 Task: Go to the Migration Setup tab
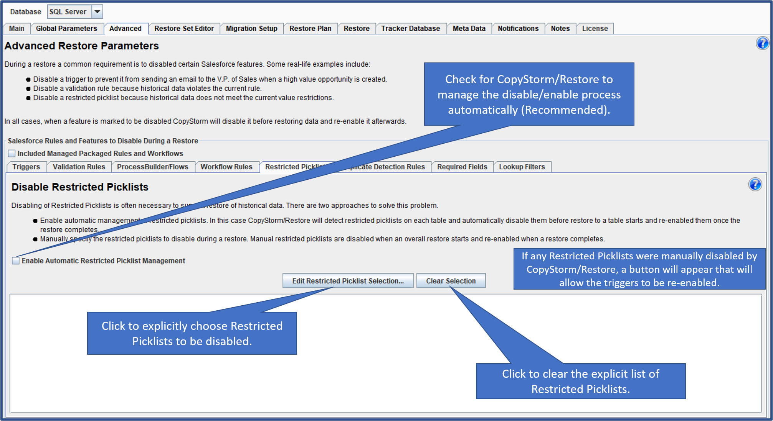tap(251, 28)
